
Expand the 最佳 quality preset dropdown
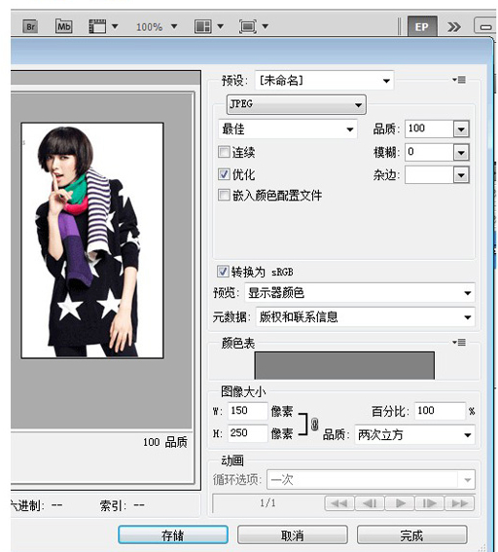(x=288, y=129)
